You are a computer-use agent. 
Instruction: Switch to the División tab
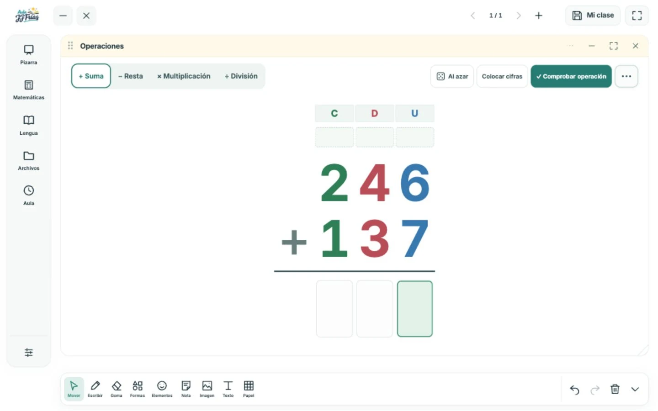click(x=241, y=76)
